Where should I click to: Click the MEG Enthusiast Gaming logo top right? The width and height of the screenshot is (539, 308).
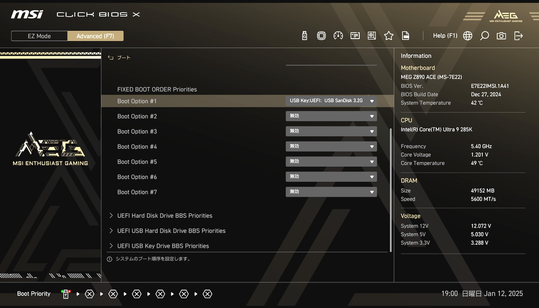coord(506,15)
